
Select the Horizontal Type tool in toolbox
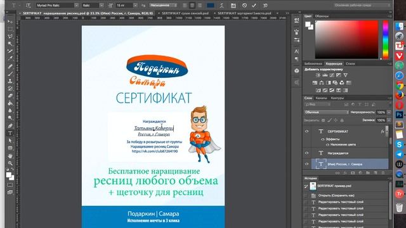(10, 134)
